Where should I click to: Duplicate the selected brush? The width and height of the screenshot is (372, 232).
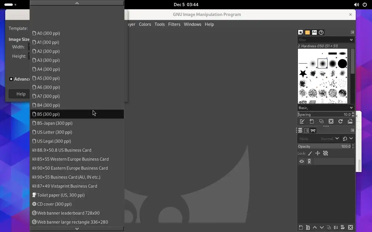point(321,122)
